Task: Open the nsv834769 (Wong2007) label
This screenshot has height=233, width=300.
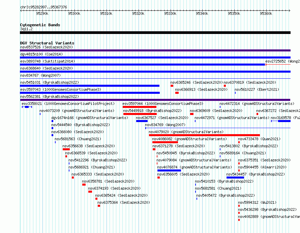Action: (x=165, y=125)
